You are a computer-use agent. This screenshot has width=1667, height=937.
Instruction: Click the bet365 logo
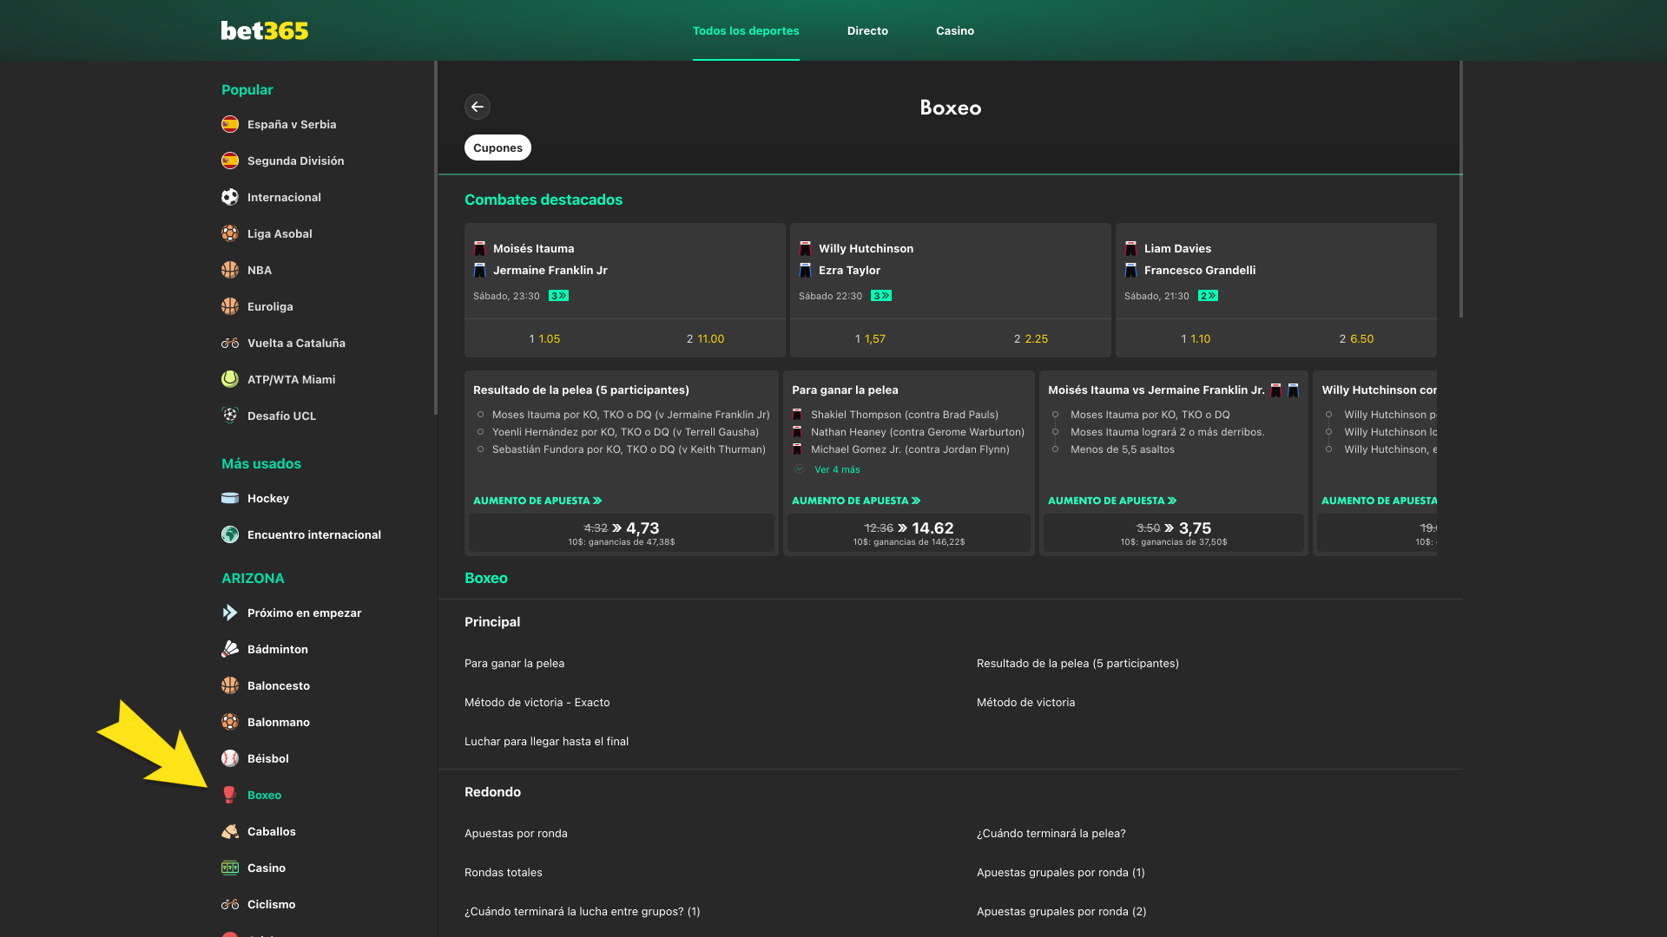pos(265,30)
